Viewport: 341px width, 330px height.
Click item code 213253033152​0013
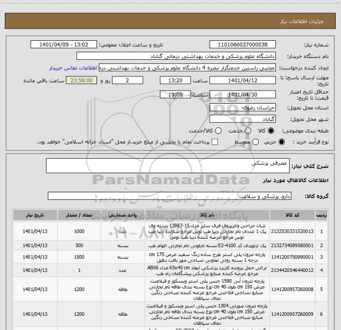pos(292,232)
